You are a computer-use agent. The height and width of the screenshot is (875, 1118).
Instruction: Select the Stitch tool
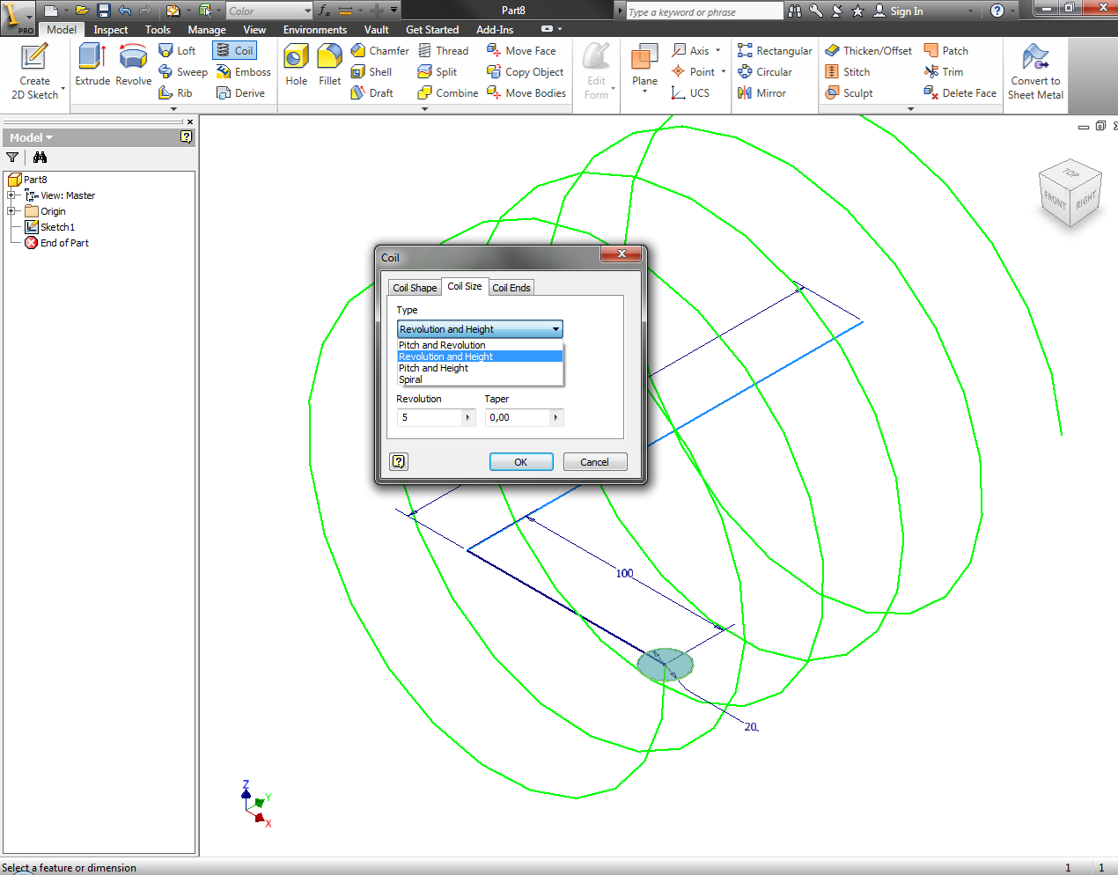848,72
